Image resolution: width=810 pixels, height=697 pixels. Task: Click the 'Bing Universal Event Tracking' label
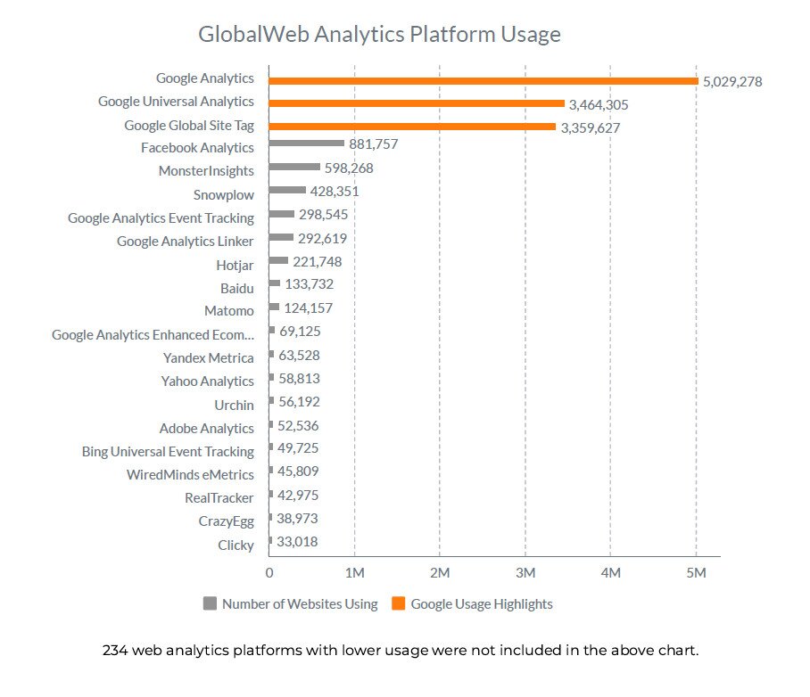(168, 452)
